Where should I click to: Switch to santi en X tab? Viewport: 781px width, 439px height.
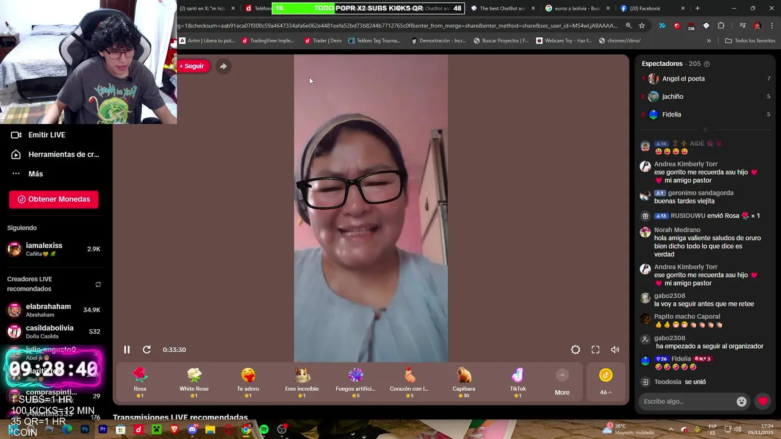(207, 9)
